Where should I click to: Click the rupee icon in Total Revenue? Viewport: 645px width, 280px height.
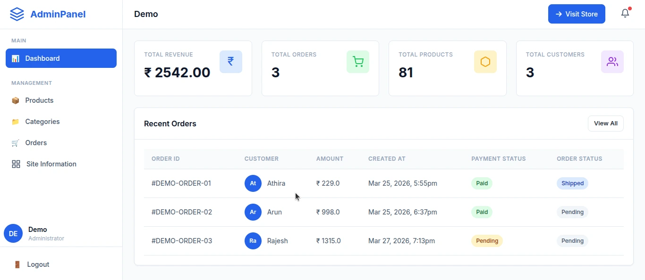point(231,62)
